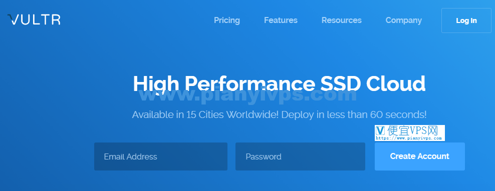495x191 pixels.
Task: Click the High Performance SSD Cloud headline
Action: (x=279, y=83)
